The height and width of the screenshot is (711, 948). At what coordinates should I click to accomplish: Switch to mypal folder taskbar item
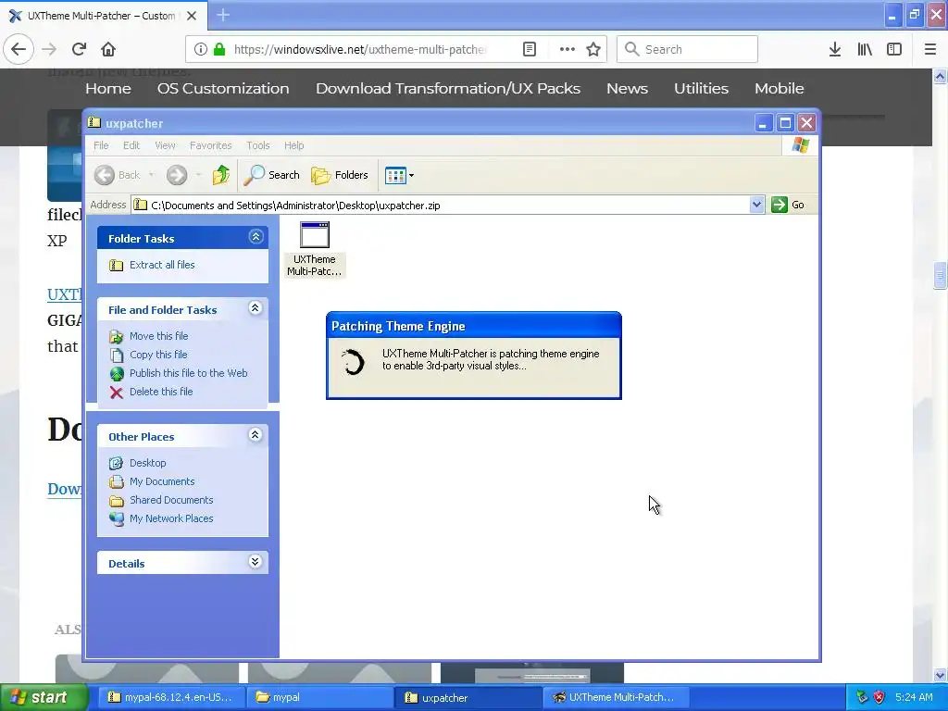tap(320, 697)
